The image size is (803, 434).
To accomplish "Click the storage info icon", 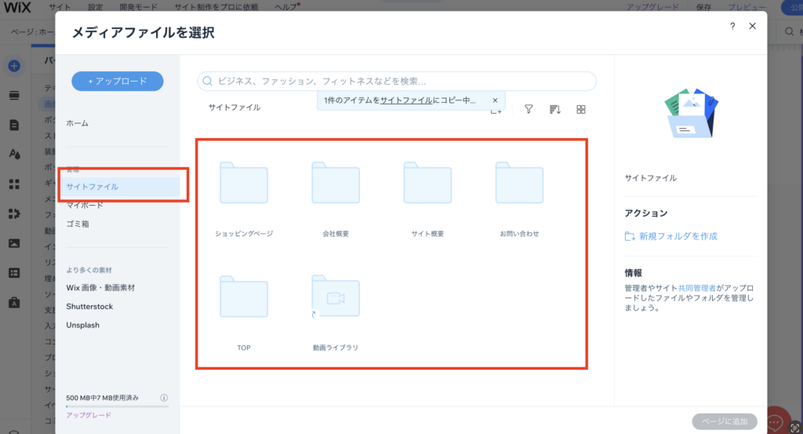I will point(164,398).
